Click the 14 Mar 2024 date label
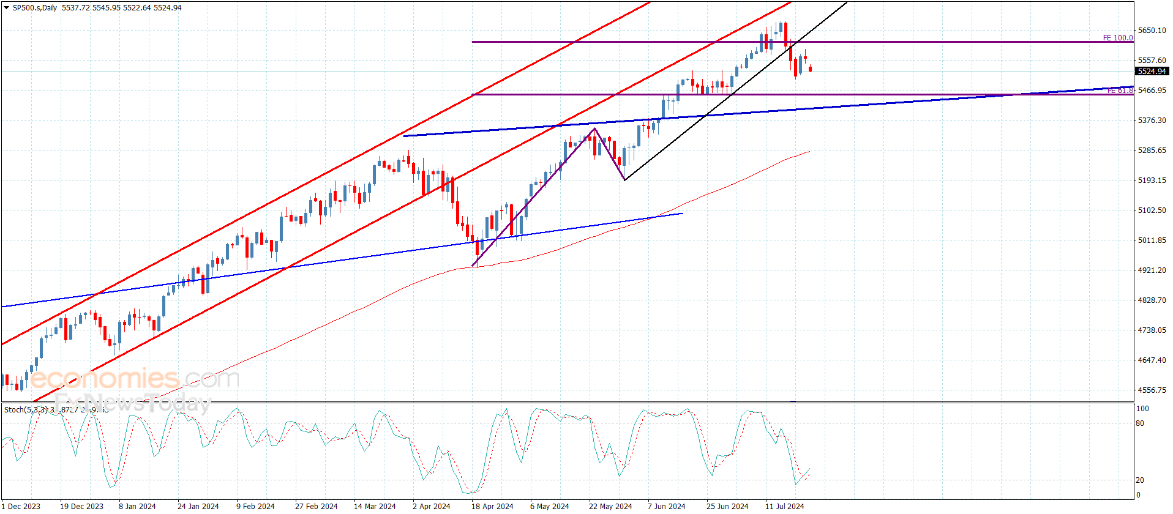 coord(375,506)
